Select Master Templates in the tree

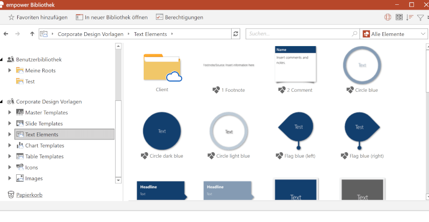(47, 113)
